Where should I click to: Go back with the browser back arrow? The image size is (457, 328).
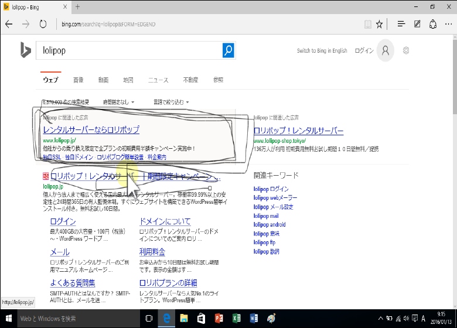coord(9,24)
